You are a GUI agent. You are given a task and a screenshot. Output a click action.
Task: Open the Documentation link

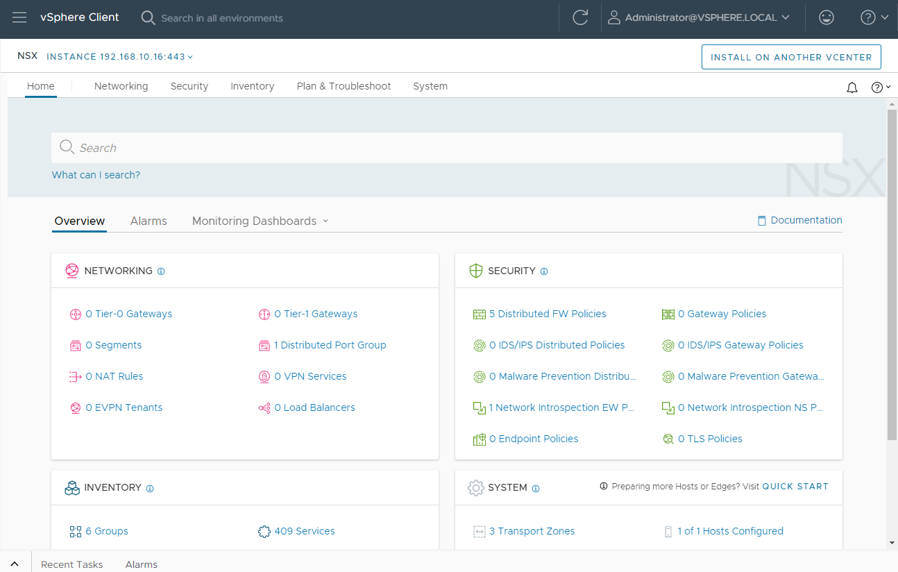(x=806, y=220)
